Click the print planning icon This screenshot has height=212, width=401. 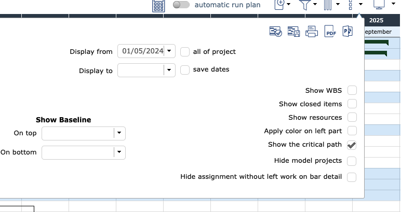click(311, 32)
